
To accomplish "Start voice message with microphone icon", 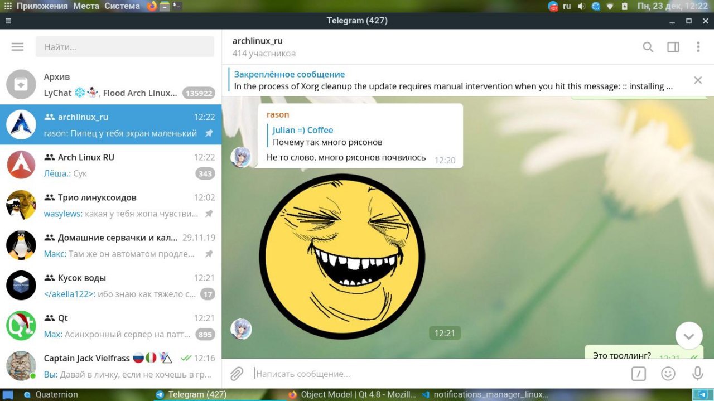I will point(698,374).
